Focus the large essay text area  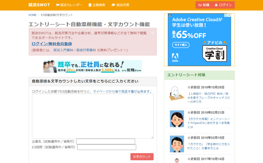pyautogui.click(x=93, y=116)
